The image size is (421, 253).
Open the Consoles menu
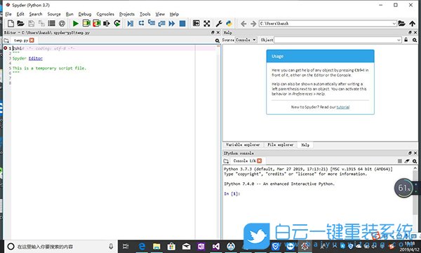click(x=105, y=14)
